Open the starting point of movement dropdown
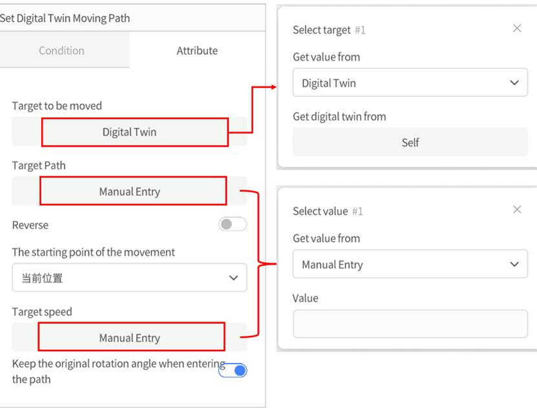This screenshot has height=414, width=537. 129,278
